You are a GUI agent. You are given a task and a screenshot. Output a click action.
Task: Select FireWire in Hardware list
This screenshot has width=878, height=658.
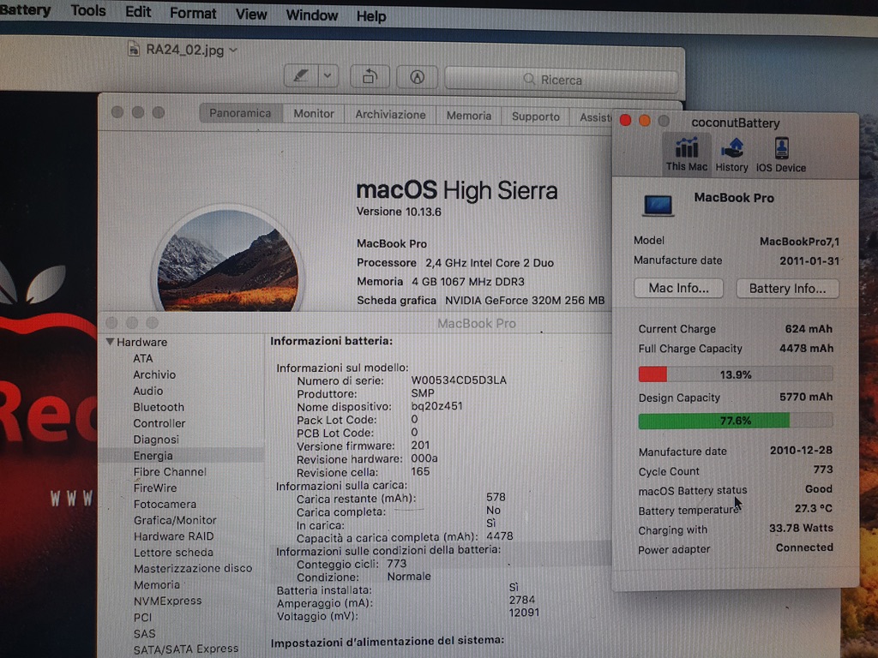coord(154,488)
